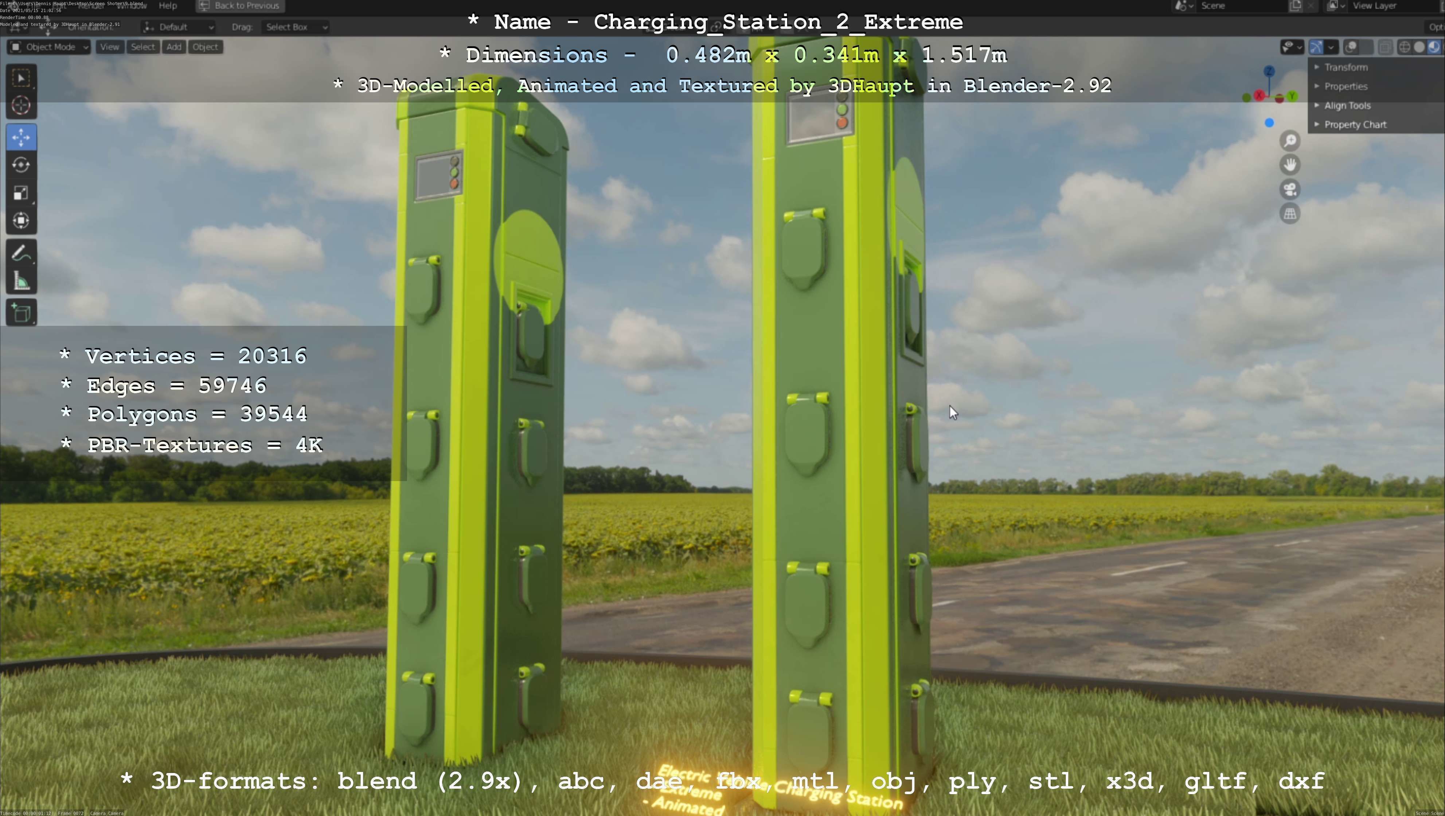The height and width of the screenshot is (816, 1445).
Task: Click the View Layer name field
Action: point(1394,5)
